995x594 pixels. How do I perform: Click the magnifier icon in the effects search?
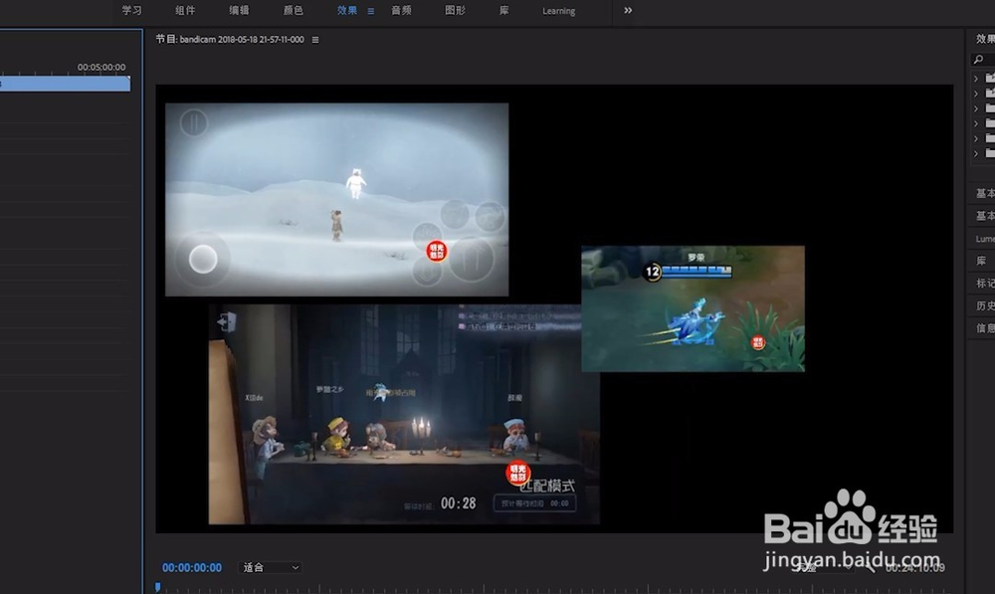[978, 59]
